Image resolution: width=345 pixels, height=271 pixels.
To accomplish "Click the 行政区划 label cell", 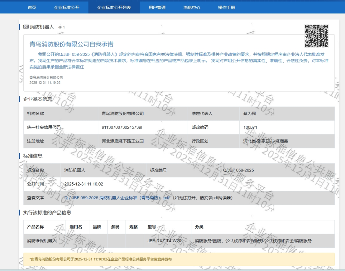I will point(214,141).
